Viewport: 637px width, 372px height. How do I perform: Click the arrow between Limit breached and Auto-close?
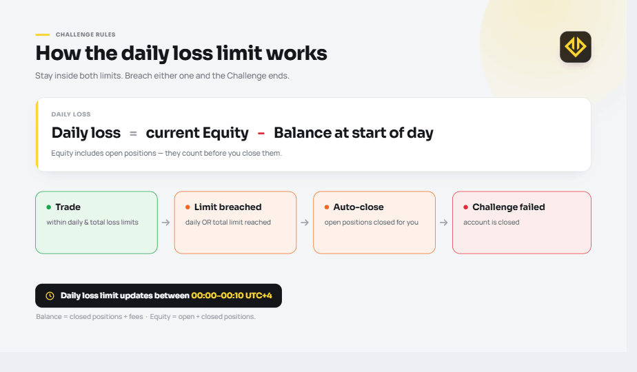[x=305, y=223]
